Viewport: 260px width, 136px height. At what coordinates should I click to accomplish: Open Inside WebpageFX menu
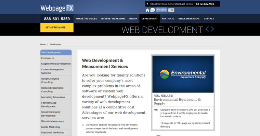point(189,19)
